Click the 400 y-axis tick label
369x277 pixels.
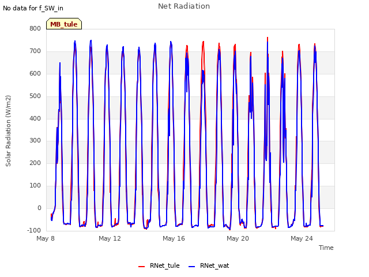[35, 118]
